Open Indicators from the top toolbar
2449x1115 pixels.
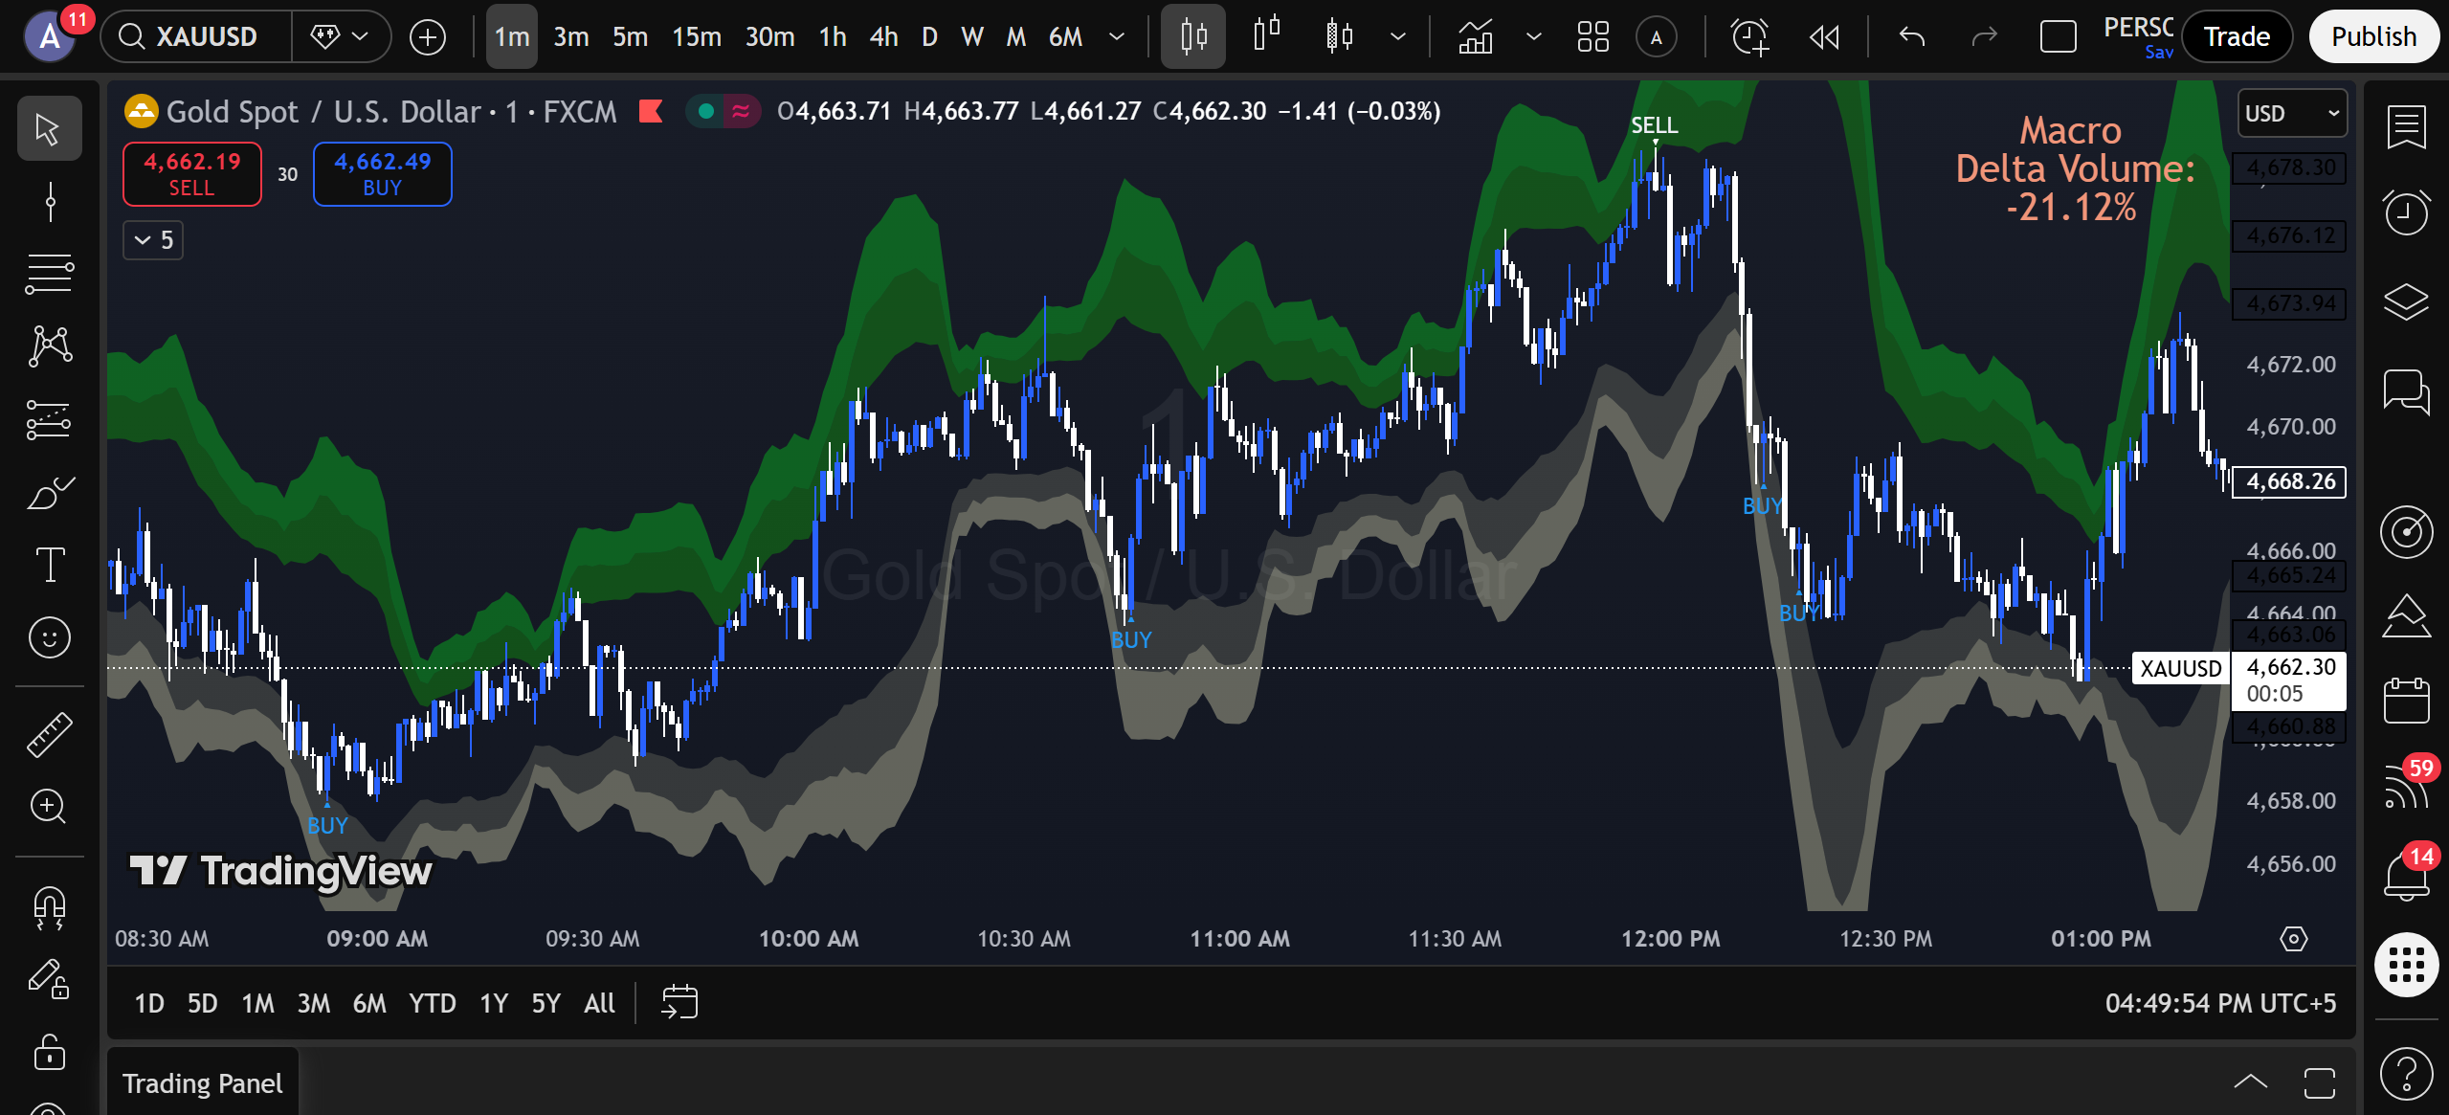pyautogui.click(x=1475, y=37)
